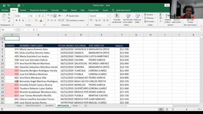Click the red font color swatch
The height and width of the screenshot is (114, 203).
pos(41,20)
